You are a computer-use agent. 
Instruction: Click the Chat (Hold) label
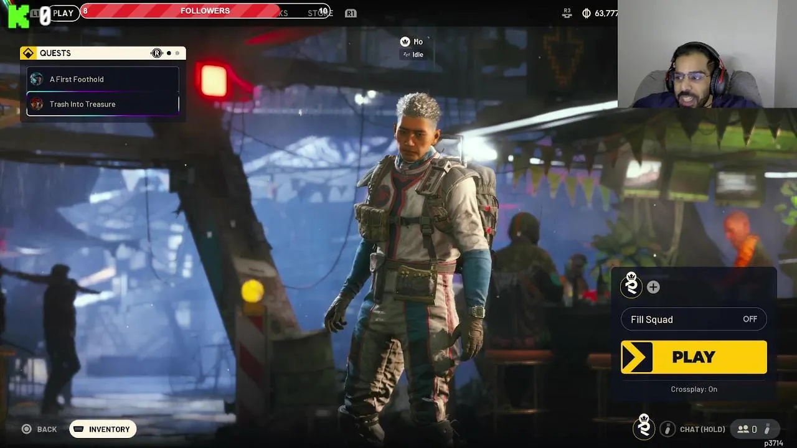702,429
